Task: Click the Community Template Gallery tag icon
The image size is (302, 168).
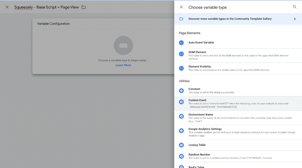Action: coord(181,19)
